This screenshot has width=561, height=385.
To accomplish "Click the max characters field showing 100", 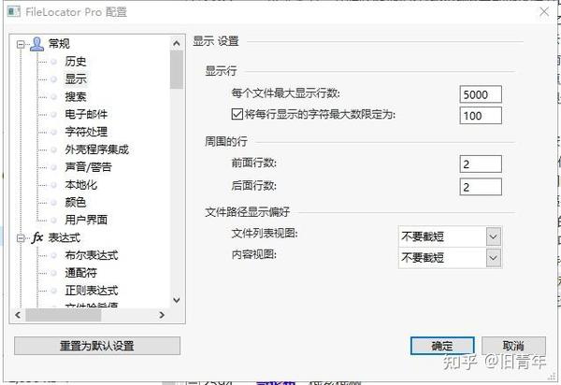I will point(481,116).
